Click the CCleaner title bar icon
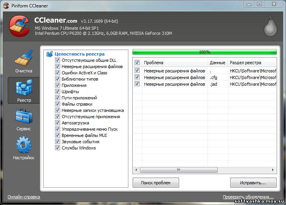Screen dimensions: 286x205 coord(6,5)
